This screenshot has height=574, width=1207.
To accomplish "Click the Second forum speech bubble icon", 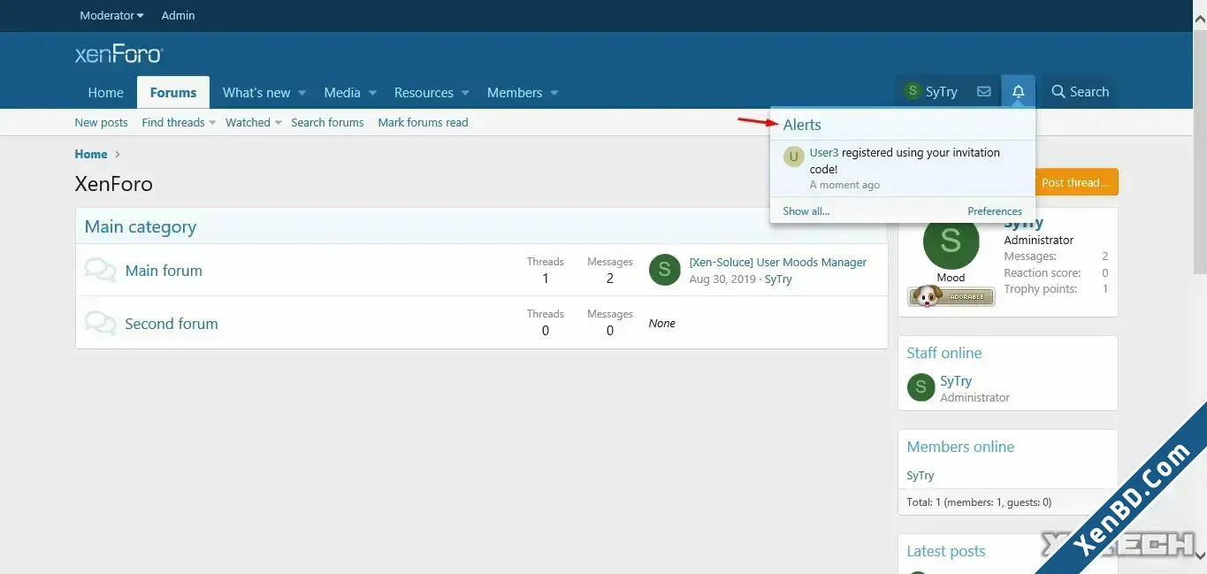I will tap(101, 323).
